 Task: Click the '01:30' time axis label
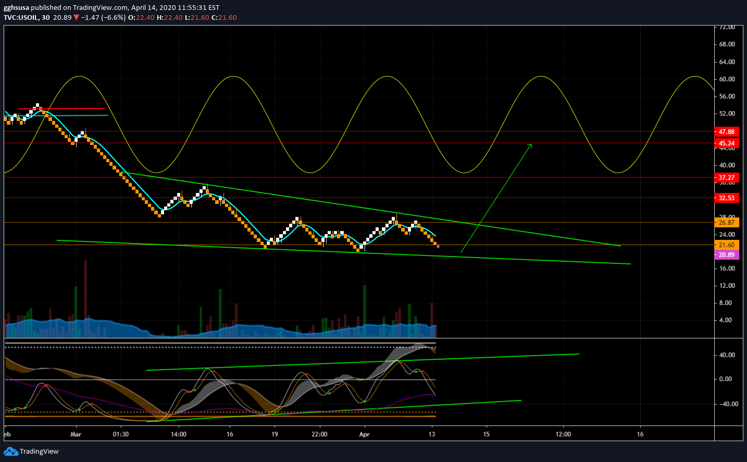tap(121, 434)
